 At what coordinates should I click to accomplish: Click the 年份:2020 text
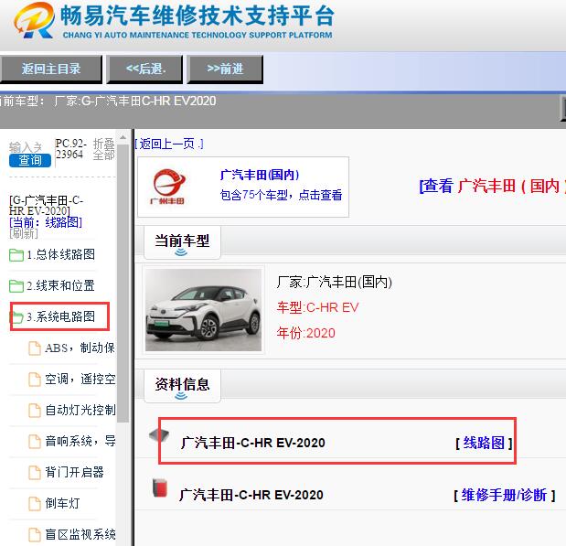pyautogui.click(x=305, y=333)
